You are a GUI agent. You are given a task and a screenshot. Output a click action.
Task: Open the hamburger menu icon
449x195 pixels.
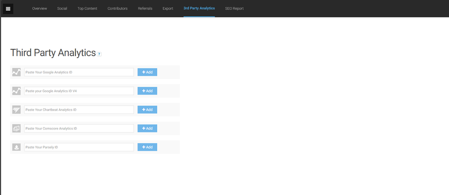[8, 9]
